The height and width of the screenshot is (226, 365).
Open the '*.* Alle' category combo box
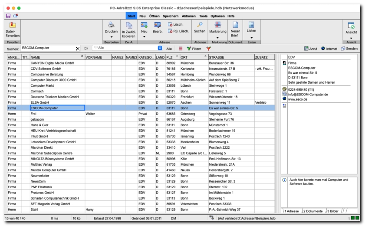click(127, 48)
